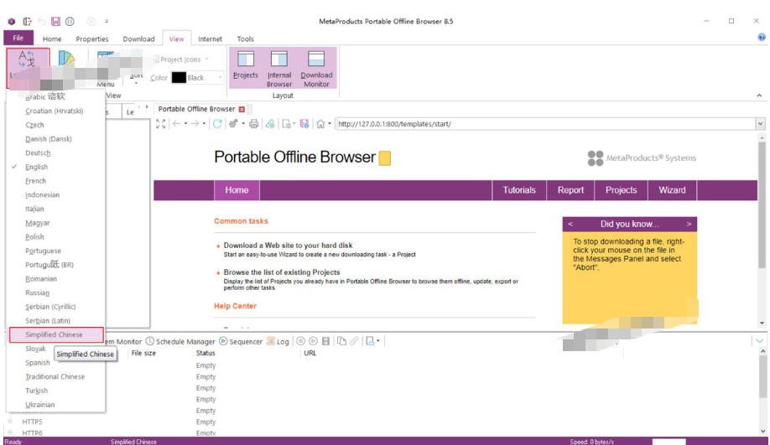The height and width of the screenshot is (445, 770).
Task: Click the Refresh icon in the browser toolbar
Action: click(x=217, y=124)
